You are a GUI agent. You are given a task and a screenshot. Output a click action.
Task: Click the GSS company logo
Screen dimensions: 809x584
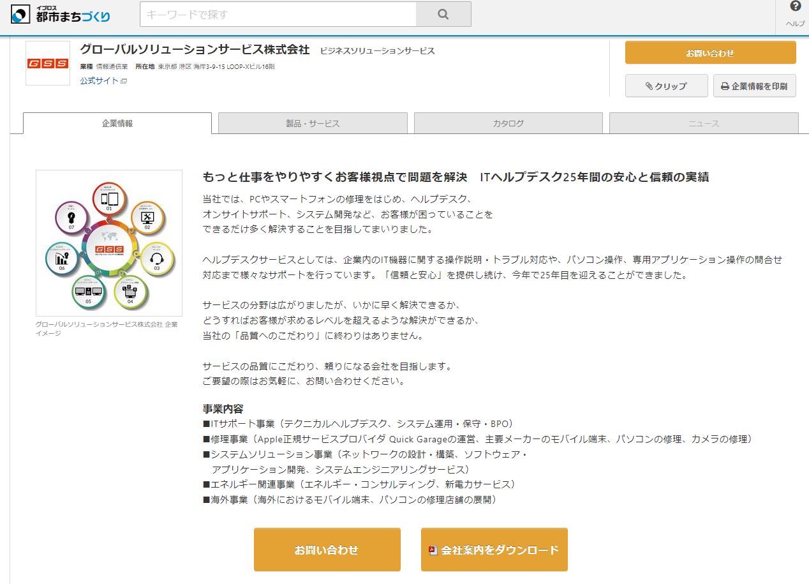tap(48, 63)
